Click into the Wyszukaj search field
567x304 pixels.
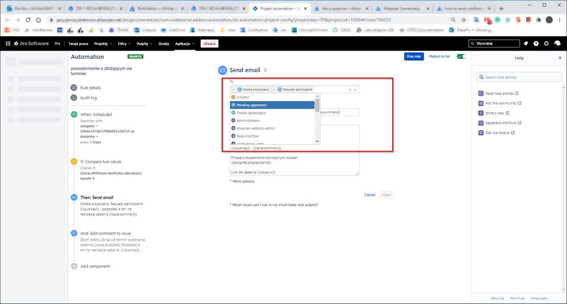click(x=494, y=44)
